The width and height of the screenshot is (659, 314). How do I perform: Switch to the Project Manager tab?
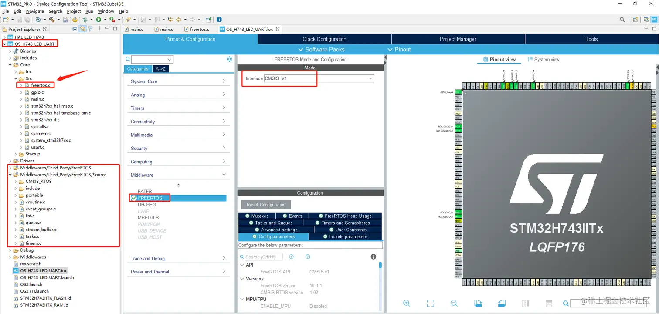coord(458,39)
